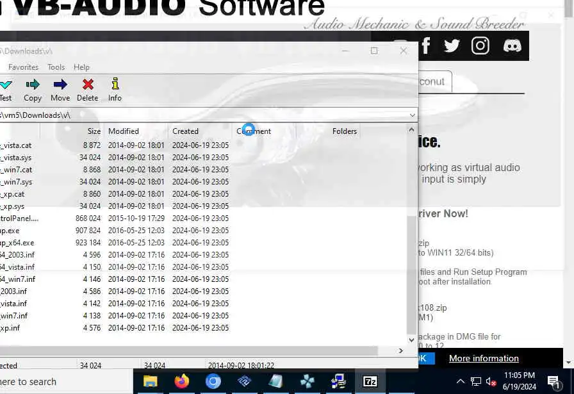Open the Instagram icon on VB-Audio page

coord(480,45)
